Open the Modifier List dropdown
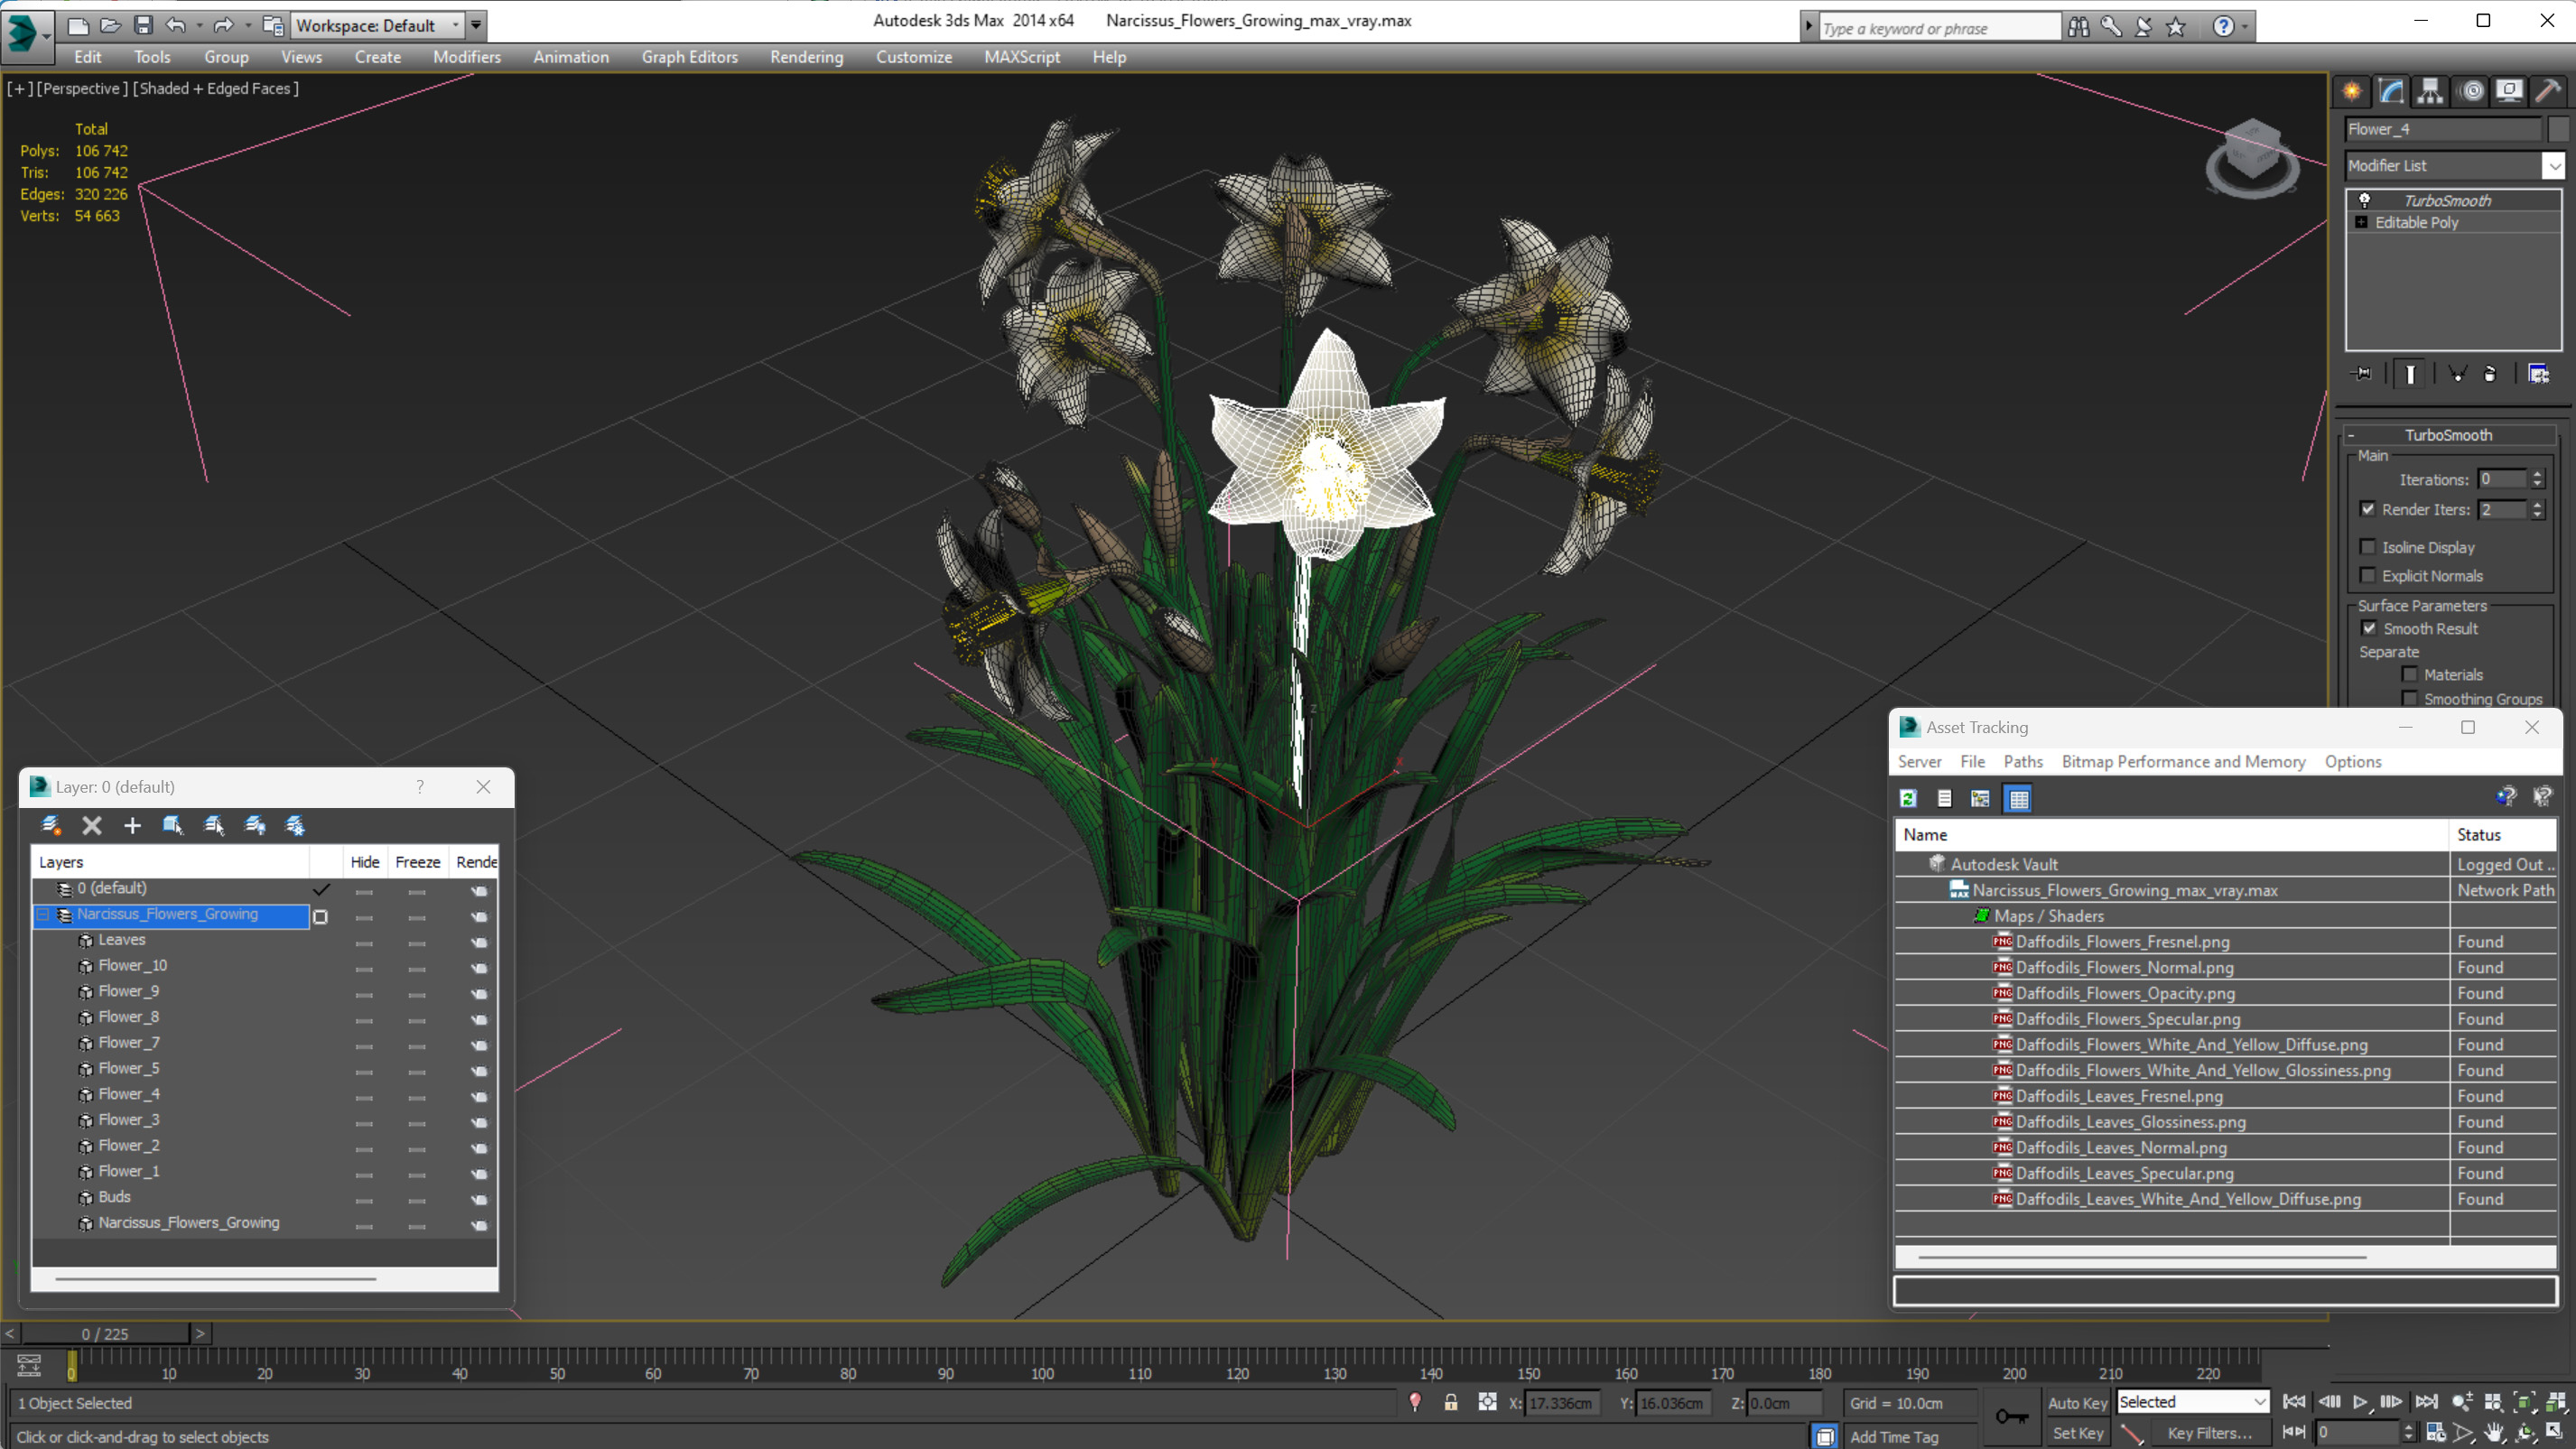Image resolution: width=2576 pixels, height=1449 pixels. pos(2554,166)
